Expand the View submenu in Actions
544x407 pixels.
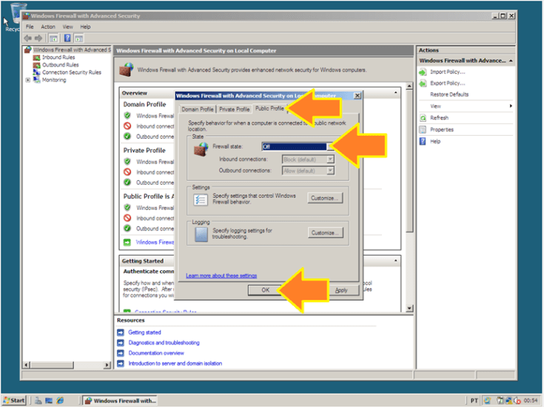(511, 106)
